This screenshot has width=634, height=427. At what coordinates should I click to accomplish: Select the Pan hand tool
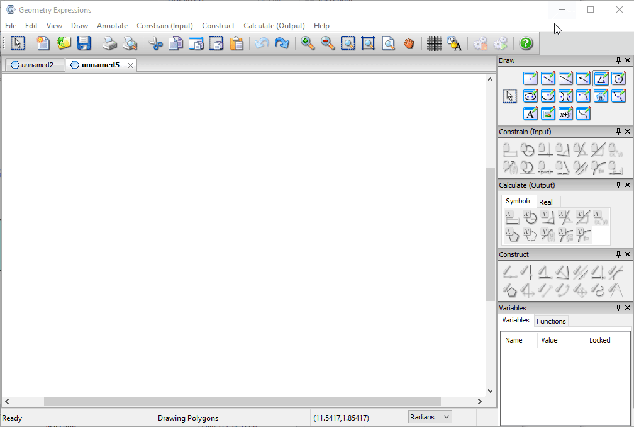tap(409, 43)
